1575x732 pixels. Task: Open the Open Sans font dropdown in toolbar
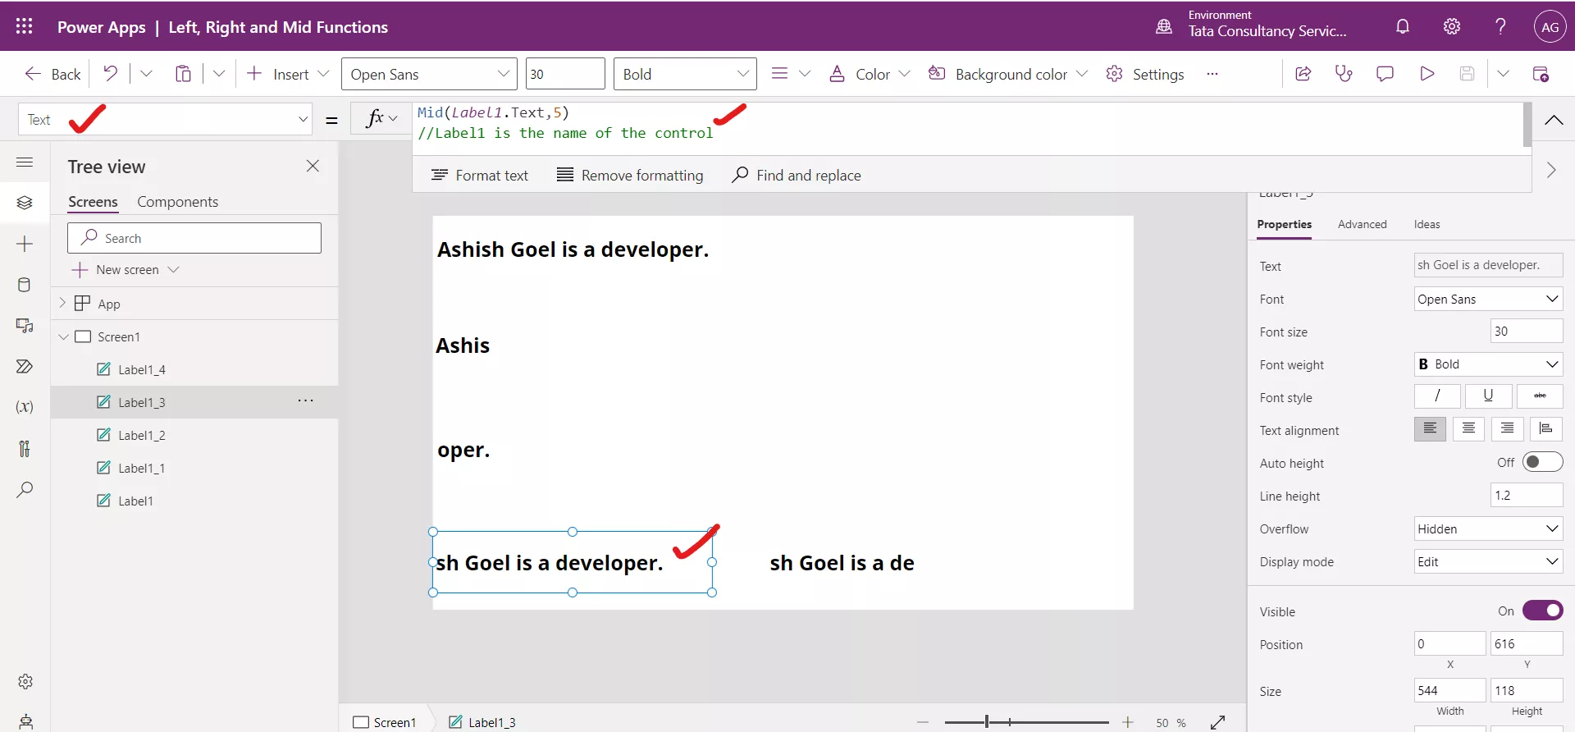tap(429, 74)
